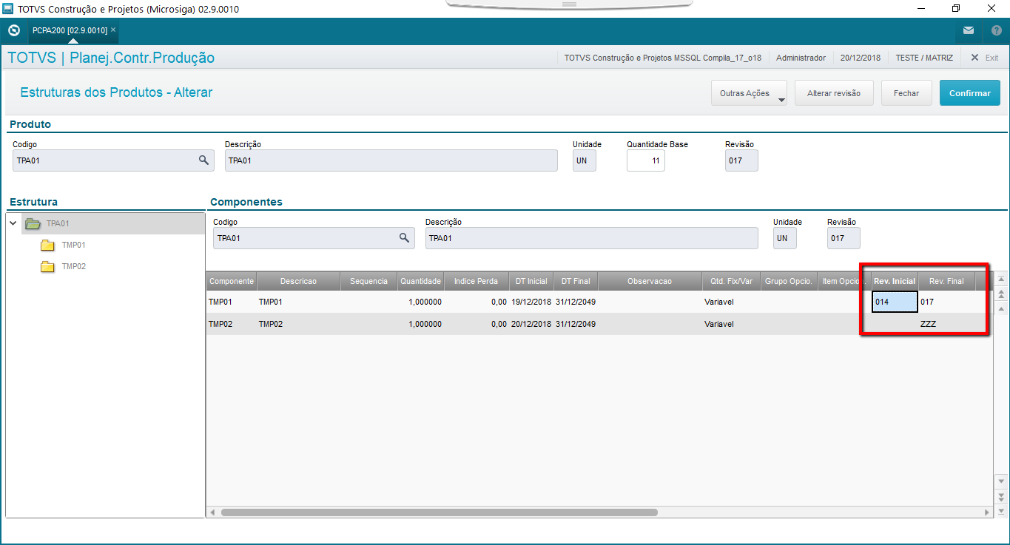Click Quantidade 1,000000 in the TMP02 row

pyautogui.click(x=420, y=324)
